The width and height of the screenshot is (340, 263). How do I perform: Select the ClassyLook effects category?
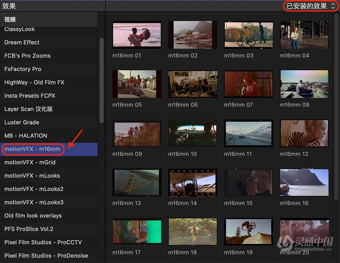click(x=49, y=29)
